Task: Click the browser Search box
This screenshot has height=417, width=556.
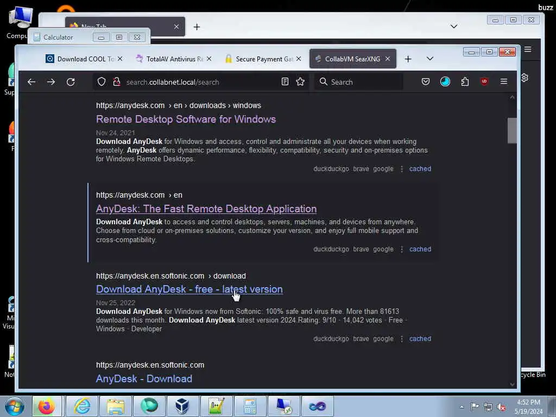Action: pos(358,82)
